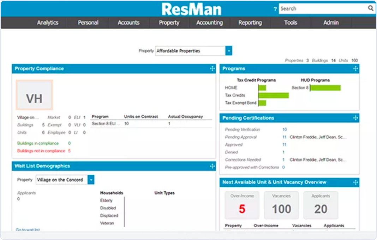Open the Reporting menu
This screenshot has width=377, height=240.
[x=250, y=23]
